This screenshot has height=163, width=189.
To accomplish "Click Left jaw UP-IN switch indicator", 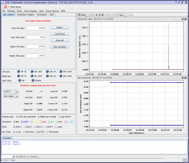I will tap(19, 71).
